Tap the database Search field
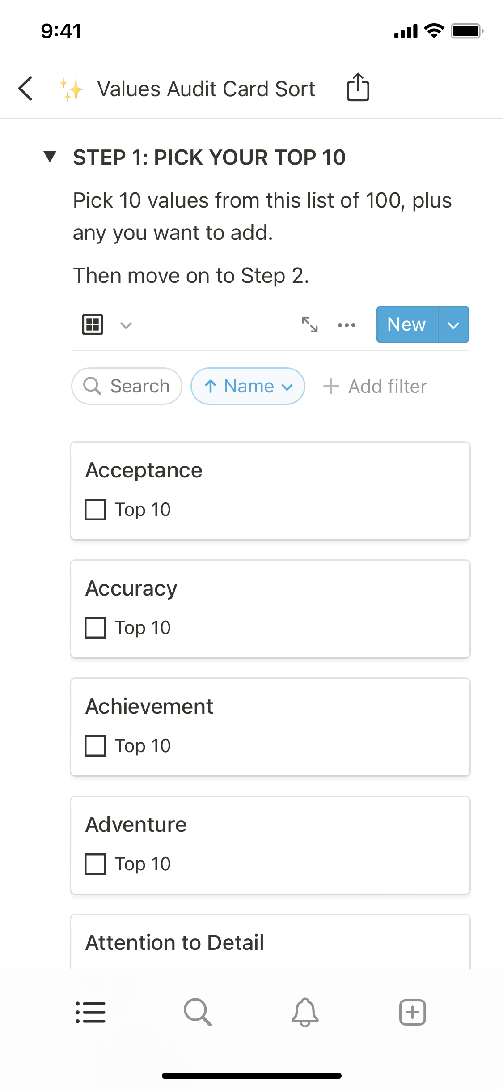503x1090 pixels. point(127,386)
